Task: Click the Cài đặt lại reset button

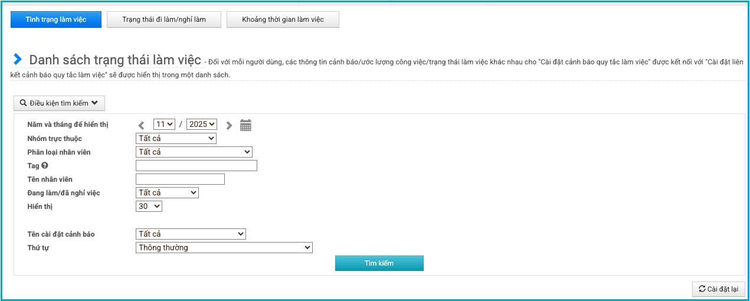Action: [718, 289]
